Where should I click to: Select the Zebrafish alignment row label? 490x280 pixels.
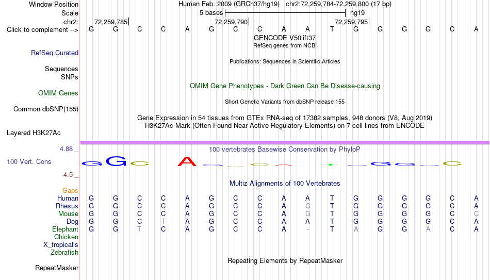(x=64, y=253)
